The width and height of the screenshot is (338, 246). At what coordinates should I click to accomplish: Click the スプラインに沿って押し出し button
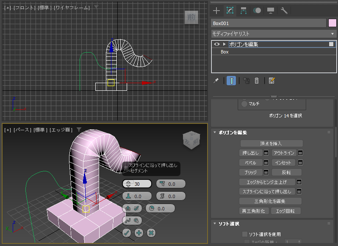click(x=267, y=191)
